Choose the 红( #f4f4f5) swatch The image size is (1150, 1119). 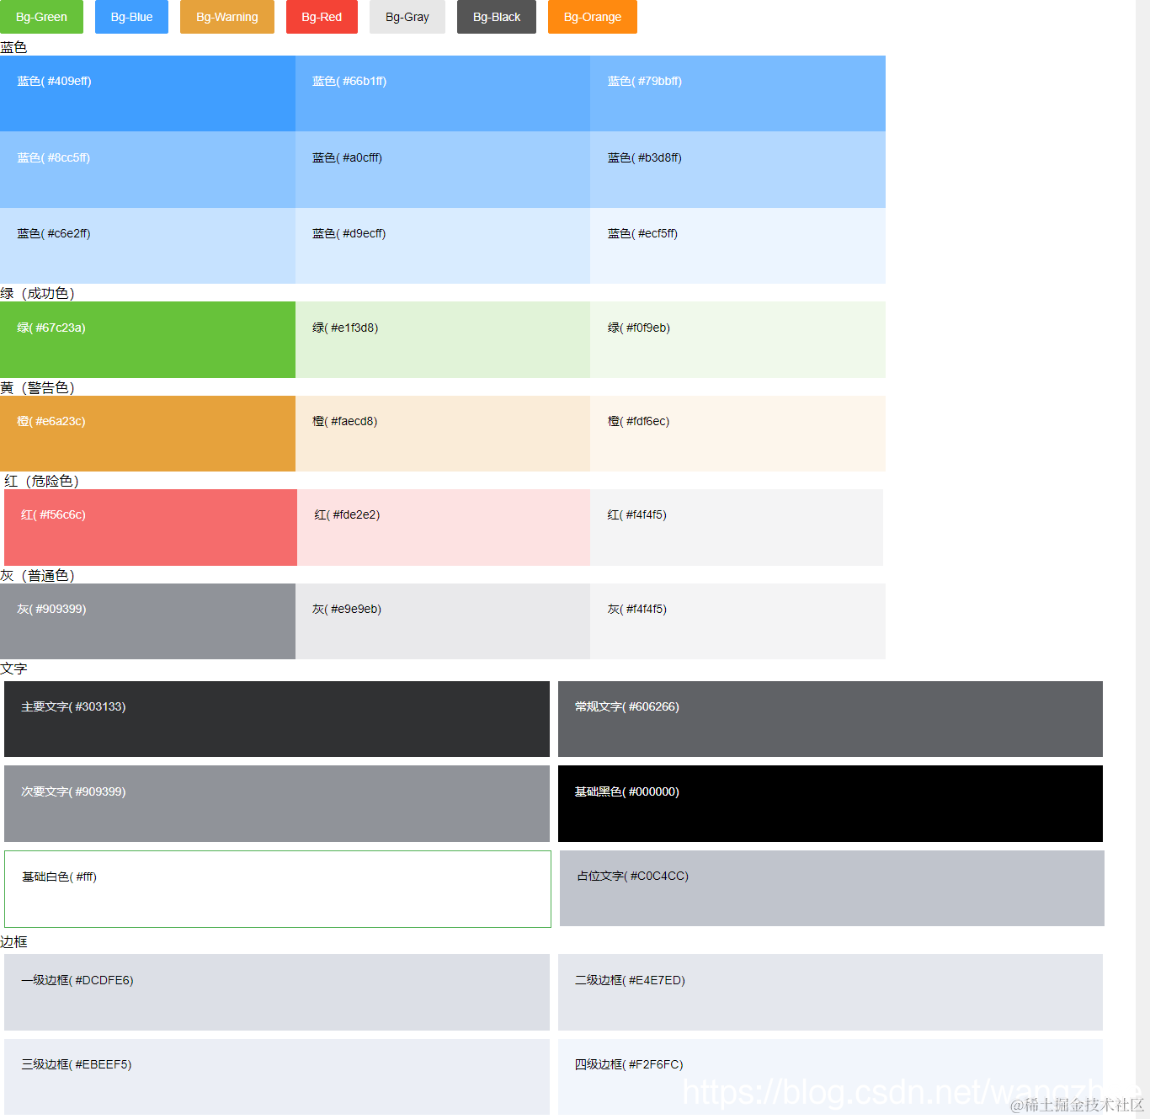click(x=737, y=527)
